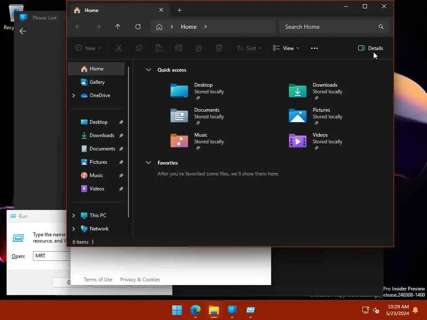
Task: Open the View dropdown menu
Action: [286, 48]
